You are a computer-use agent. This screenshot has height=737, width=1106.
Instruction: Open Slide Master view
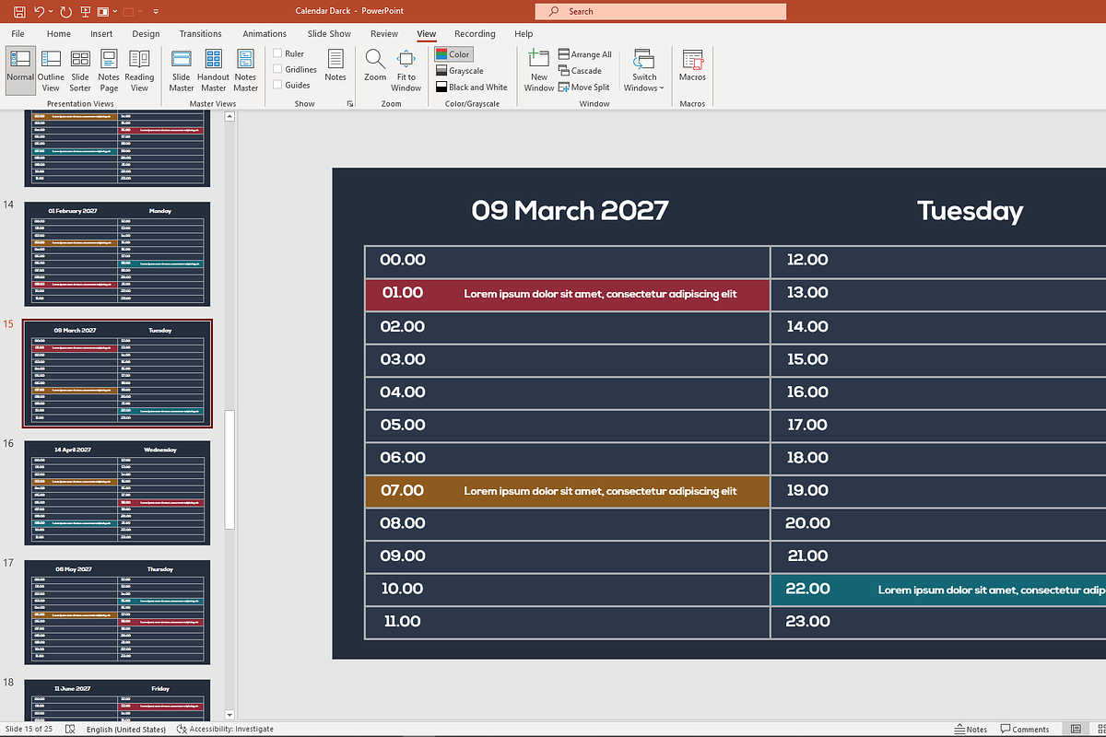tap(182, 70)
